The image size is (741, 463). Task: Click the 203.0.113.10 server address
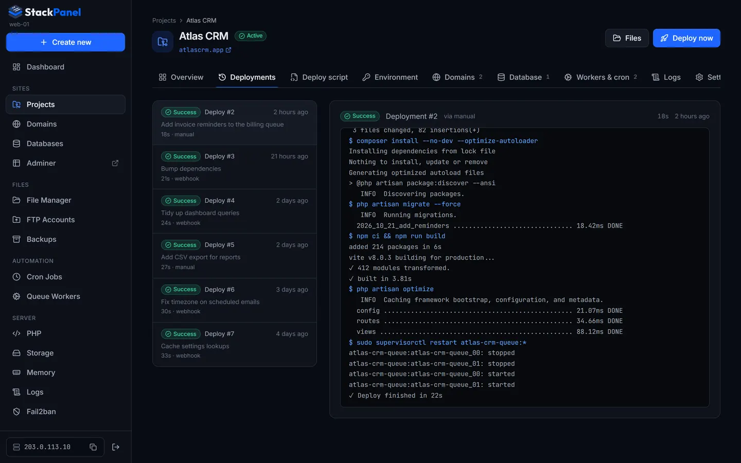(x=47, y=447)
